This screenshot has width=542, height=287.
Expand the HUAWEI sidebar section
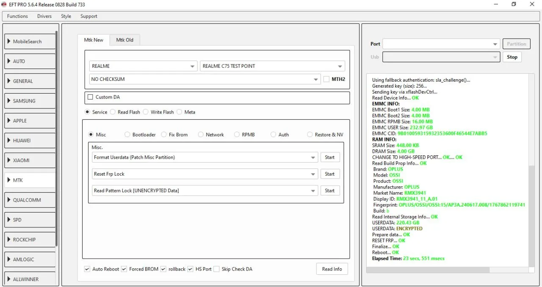(x=30, y=141)
